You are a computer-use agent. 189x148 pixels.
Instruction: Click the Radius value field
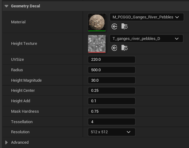tap(111, 70)
